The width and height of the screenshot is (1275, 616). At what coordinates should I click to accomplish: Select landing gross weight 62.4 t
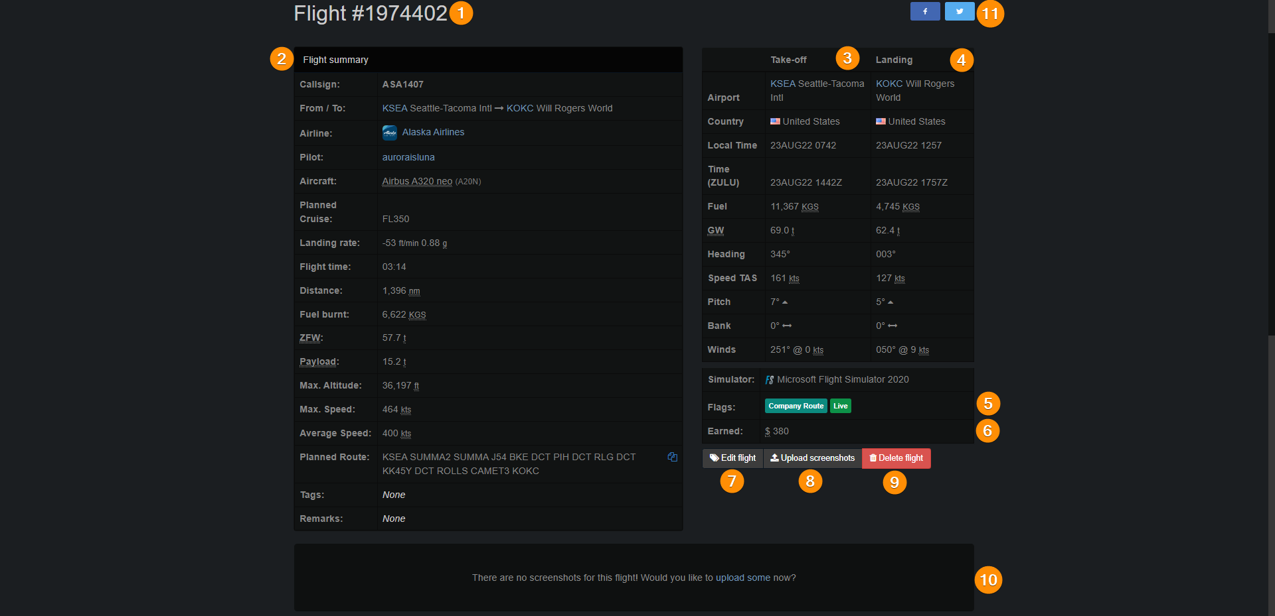[888, 230]
